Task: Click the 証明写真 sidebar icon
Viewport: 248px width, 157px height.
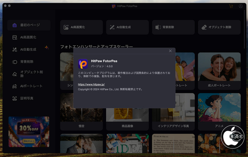Action: [15, 98]
